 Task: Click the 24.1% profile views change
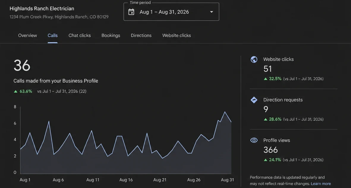[275, 160]
